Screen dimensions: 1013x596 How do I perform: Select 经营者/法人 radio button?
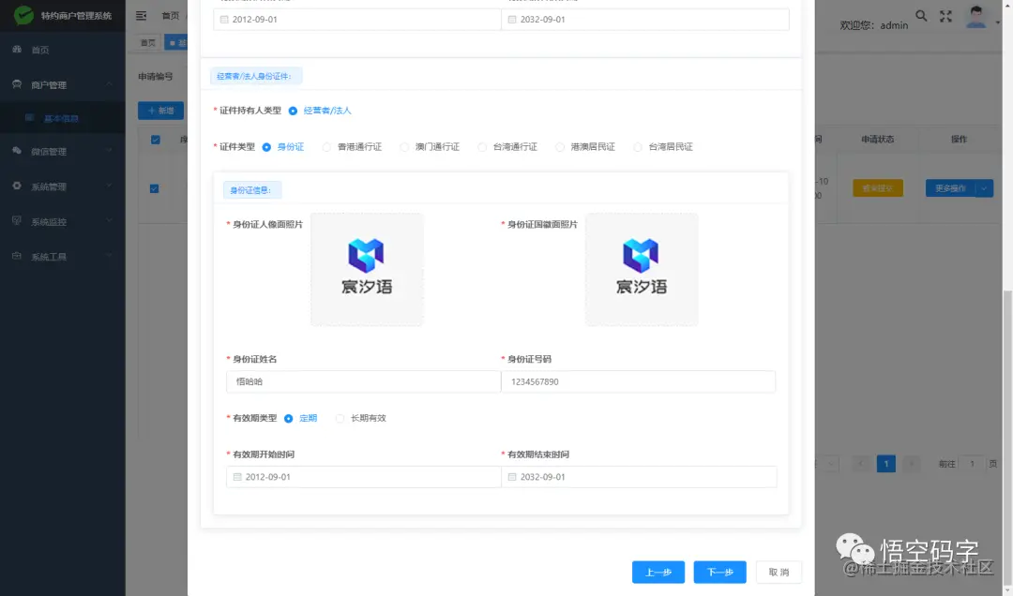coord(293,111)
